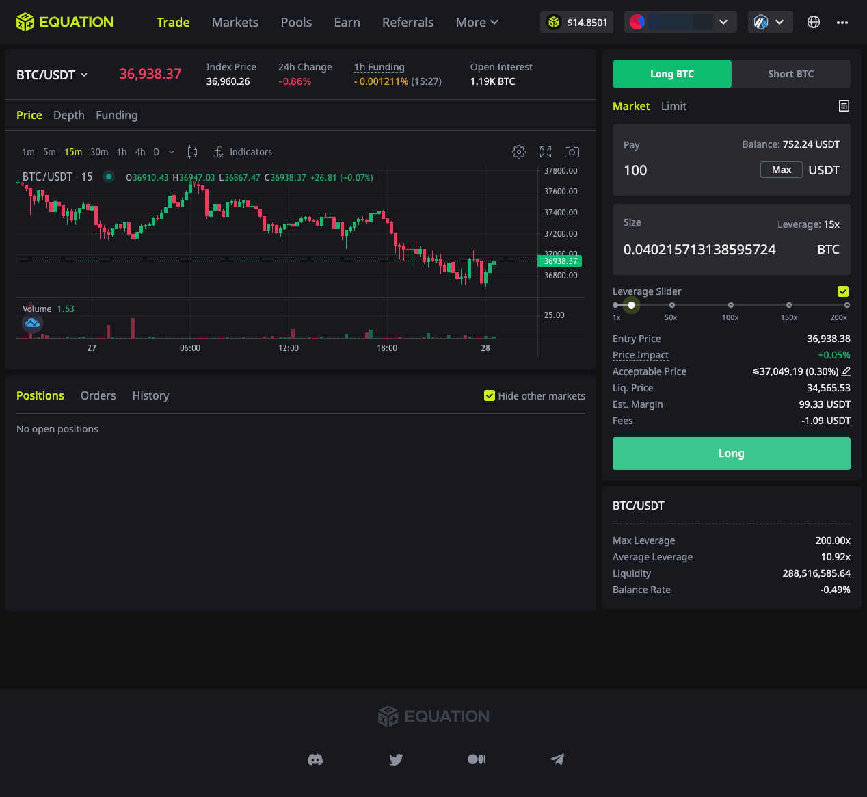Select the 15m timeframe
This screenshot has width=867, height=797.
coord(73,152)
